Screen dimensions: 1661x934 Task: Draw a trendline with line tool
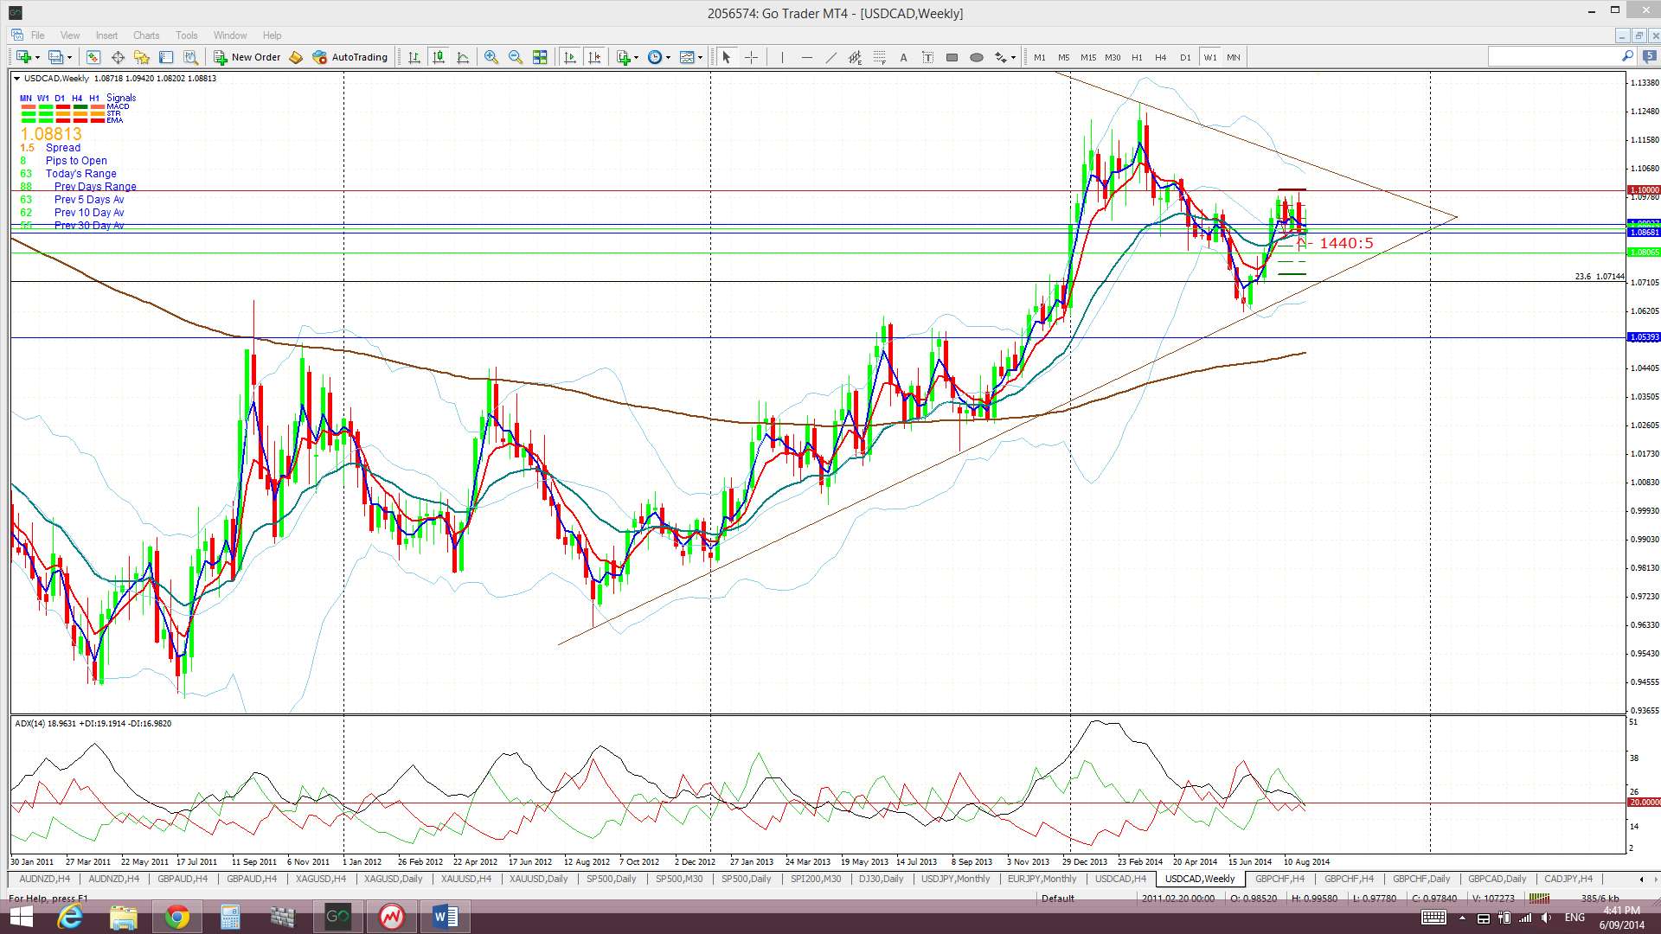(x=830, y=57)
